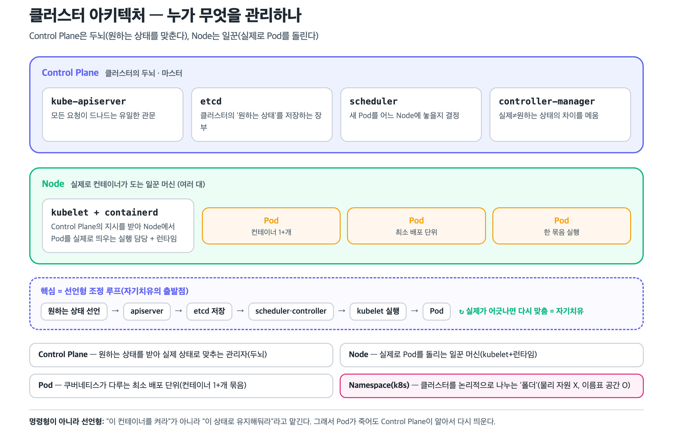Select the Pod chip in the loop flow

[x=436, y=311]
